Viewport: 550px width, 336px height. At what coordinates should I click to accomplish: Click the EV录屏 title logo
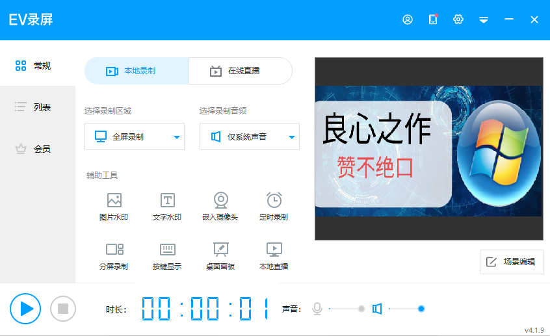tap(31, 19)
